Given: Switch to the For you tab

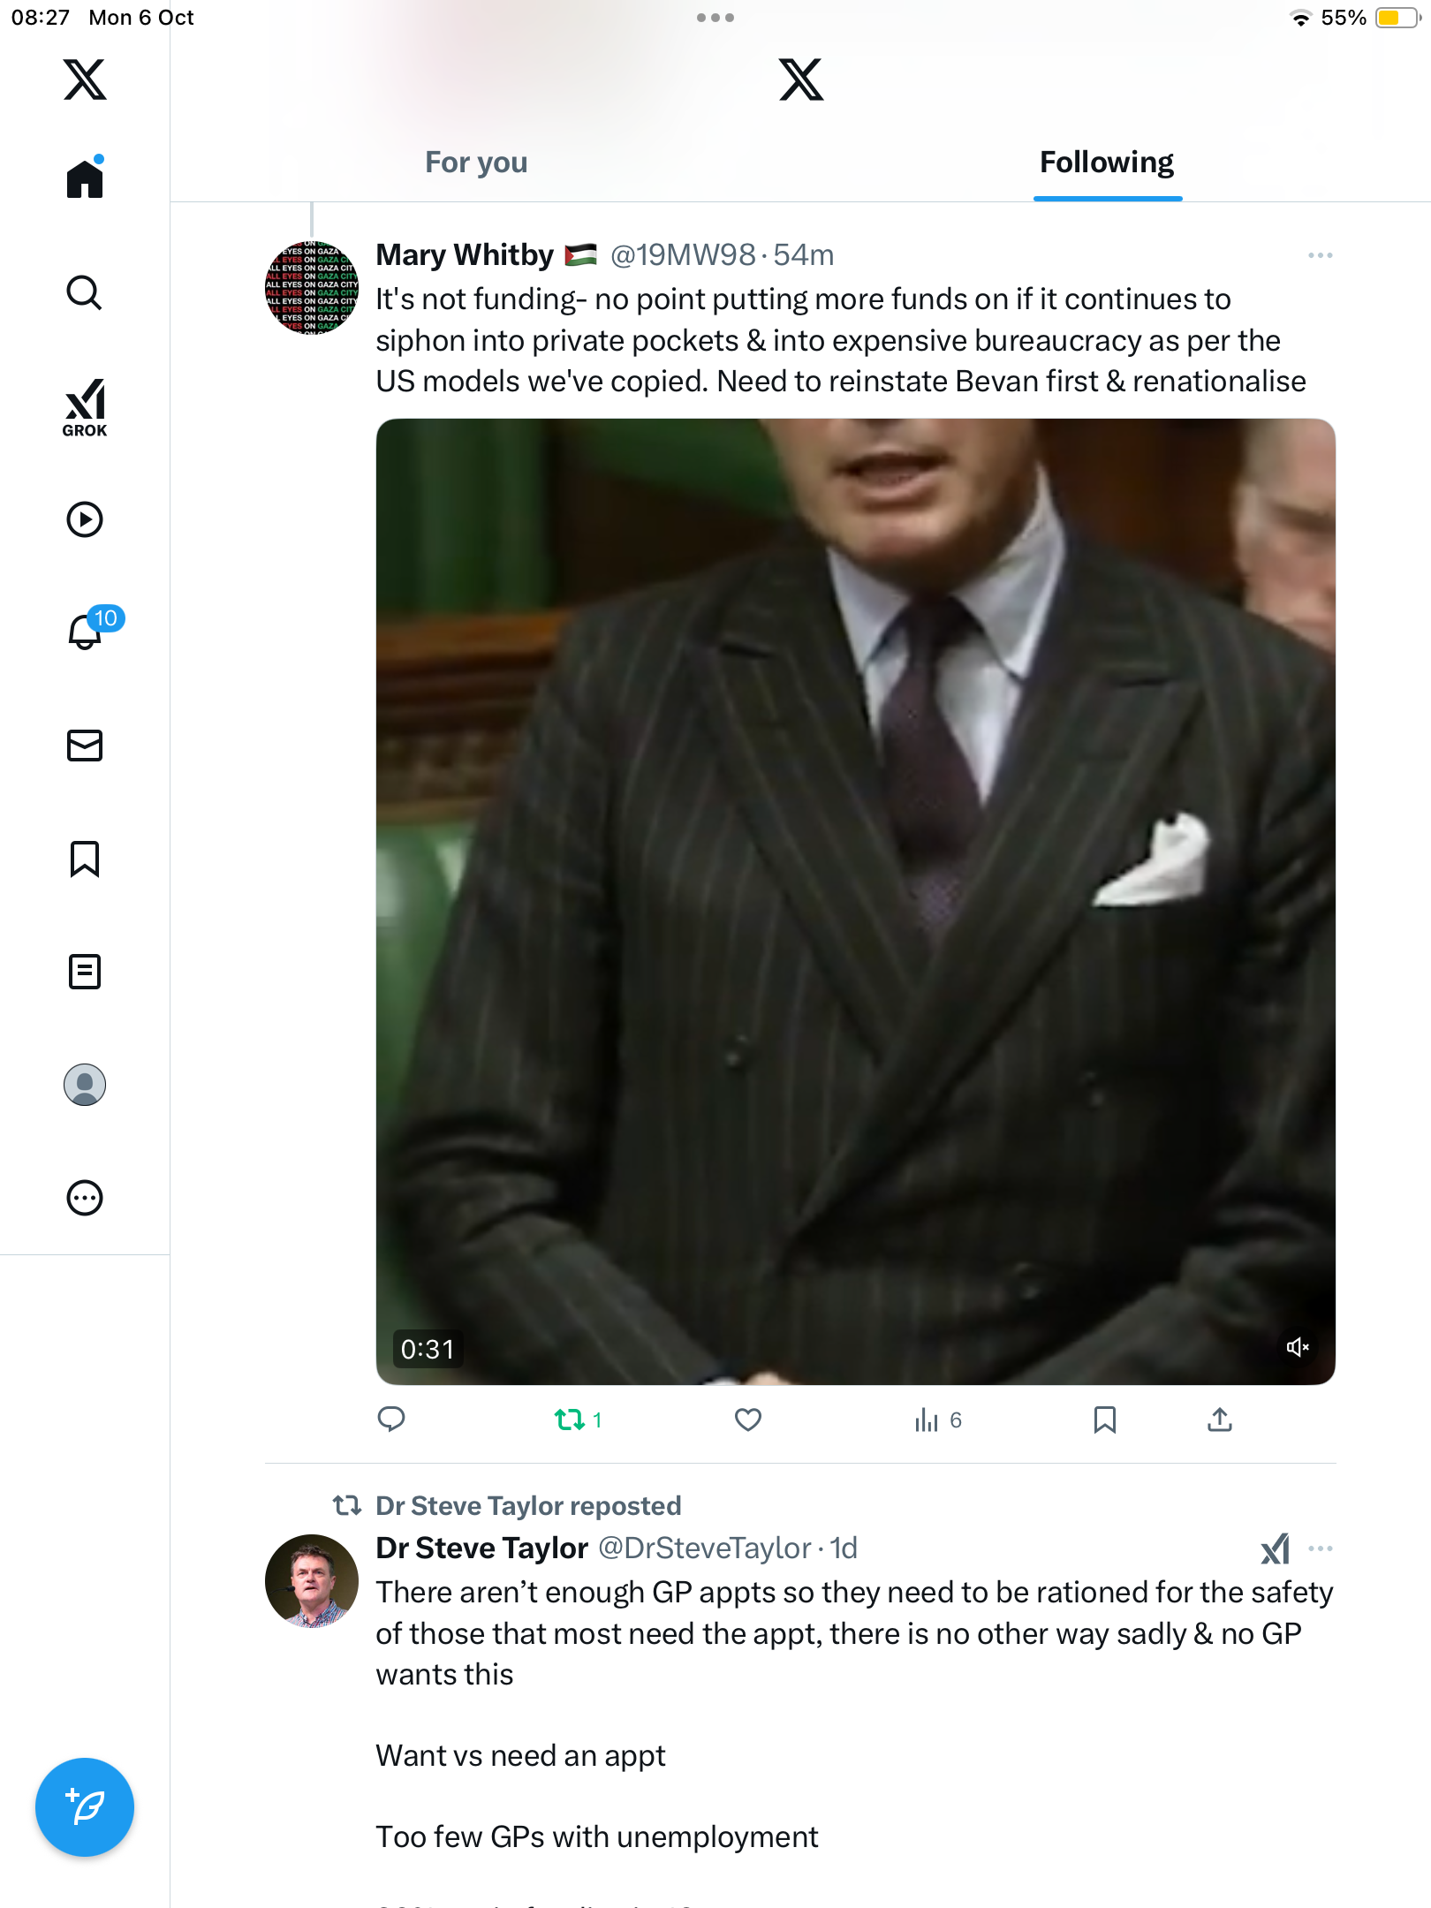Looking at the screenshot, I should [x=476, y=163].
